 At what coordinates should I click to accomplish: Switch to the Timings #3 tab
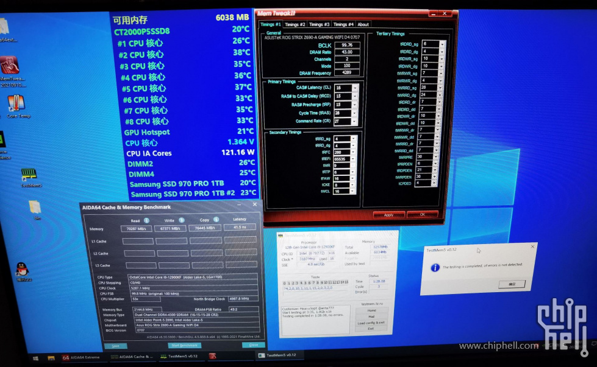(319, 24)
